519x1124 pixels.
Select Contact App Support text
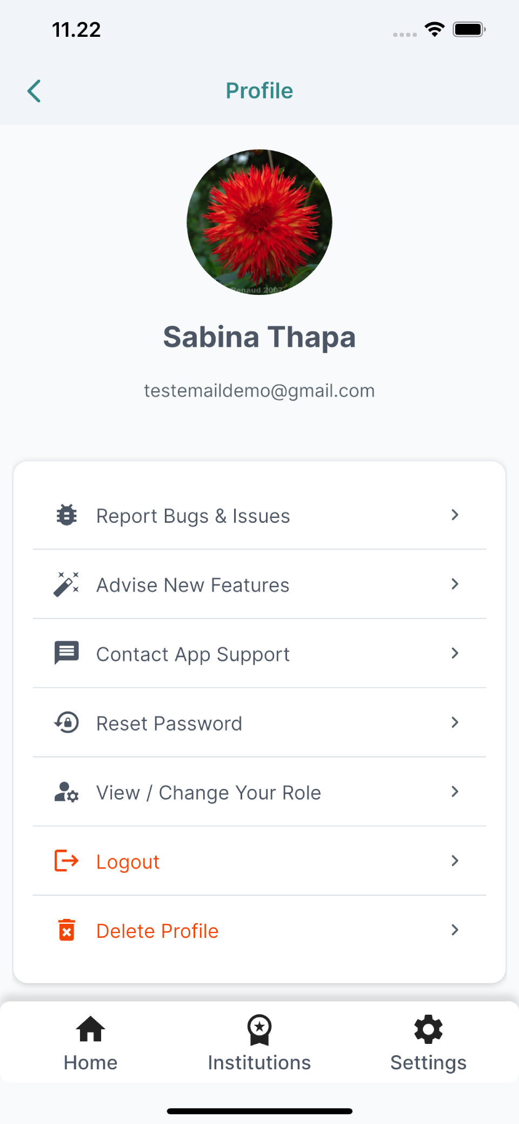(x=193, y=654)
